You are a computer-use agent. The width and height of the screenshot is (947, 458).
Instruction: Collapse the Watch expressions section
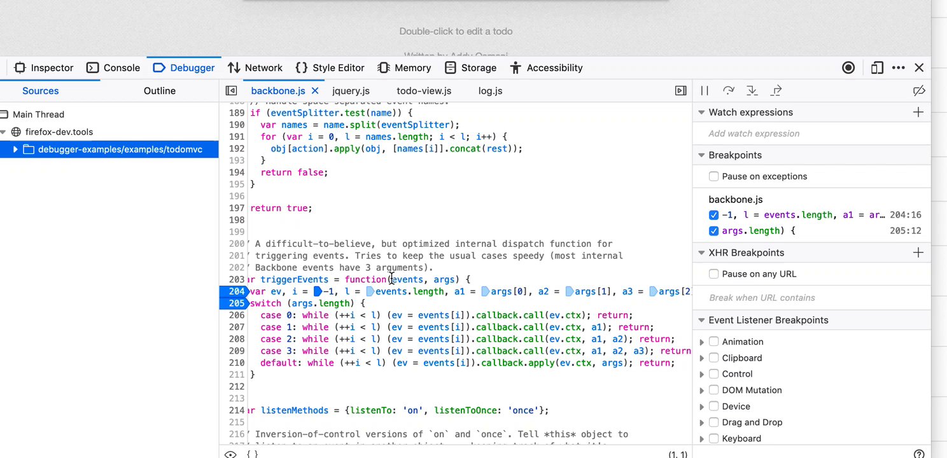(701, 113)
